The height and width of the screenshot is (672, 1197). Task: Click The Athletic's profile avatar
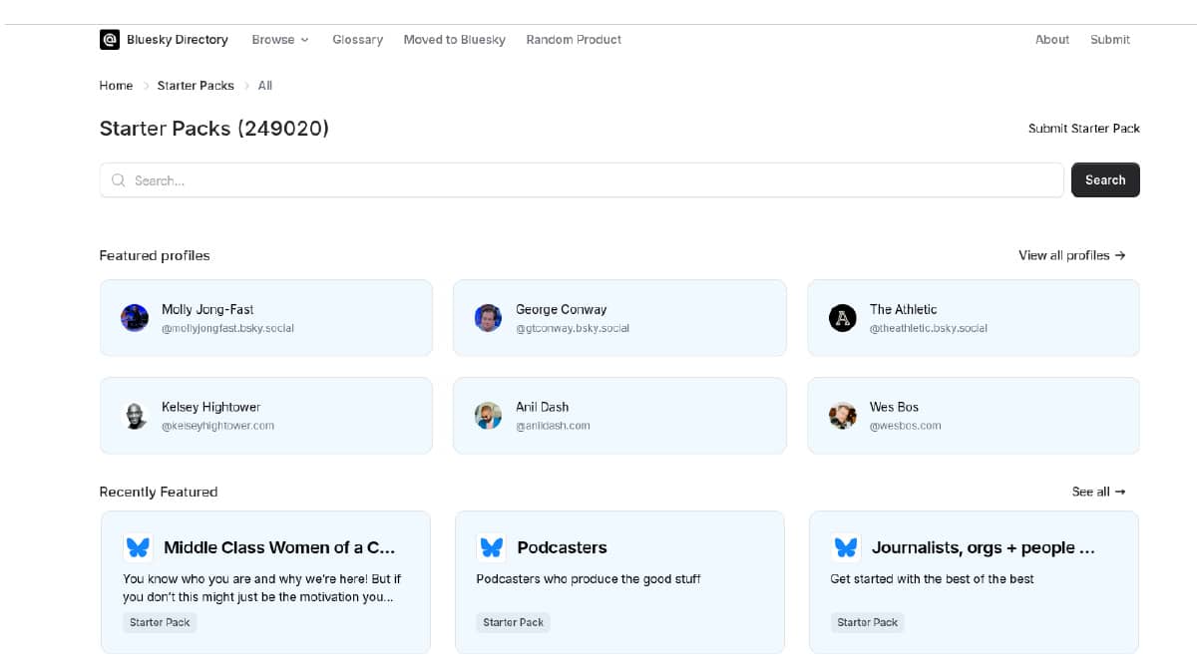(x=842, y=317)
